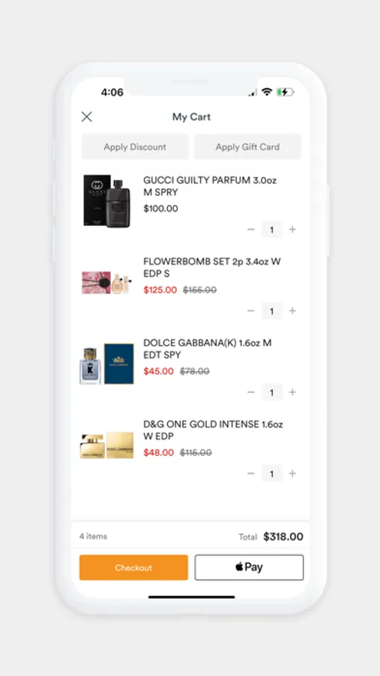
Task: Click the Apply Discount button
Action: pos(135,147)
